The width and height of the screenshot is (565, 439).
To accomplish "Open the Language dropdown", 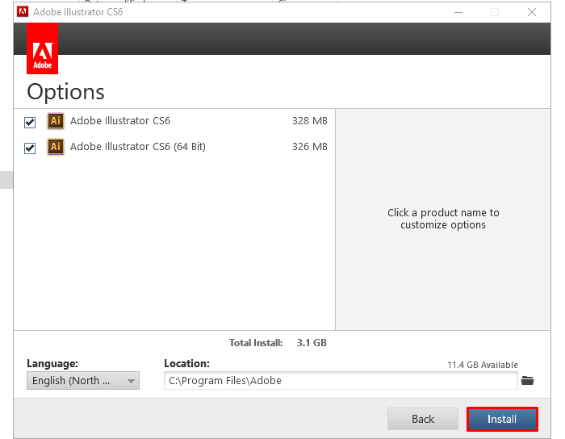I will tap(83, 381).
